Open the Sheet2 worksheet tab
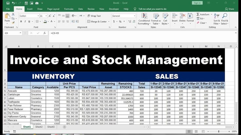The height and width of the screenshot is (135, 241). [x=39, y=127]
